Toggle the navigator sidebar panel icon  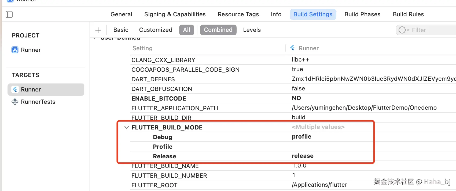[9, 14]
